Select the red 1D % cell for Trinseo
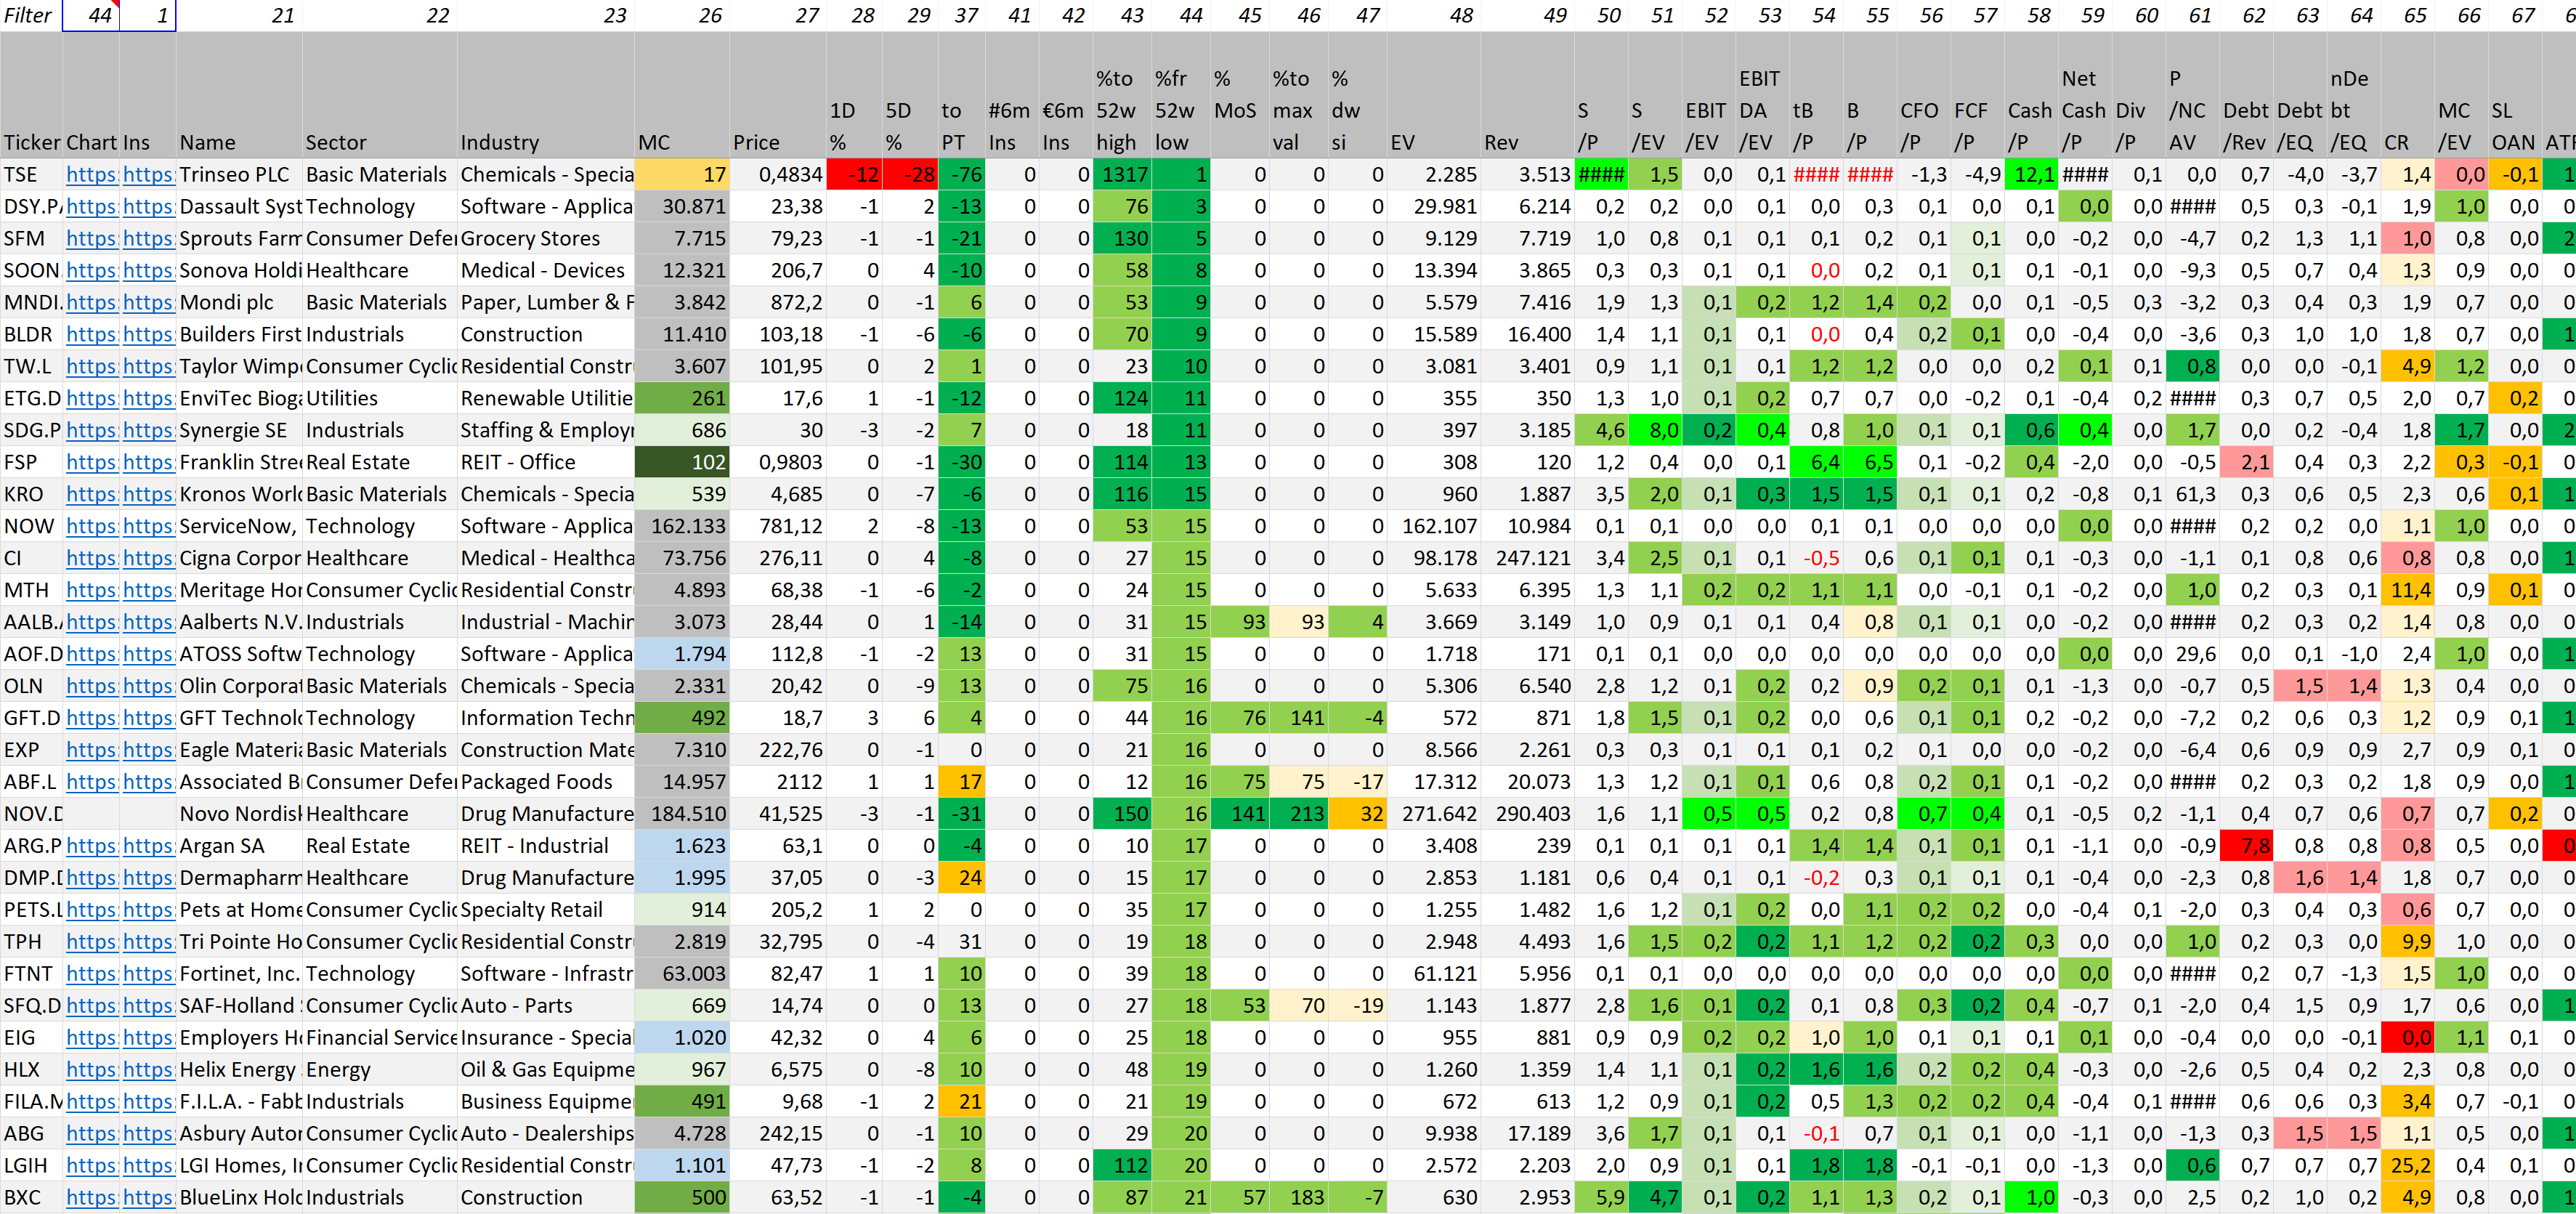2576x1214 pixels. tap(853, 175)
